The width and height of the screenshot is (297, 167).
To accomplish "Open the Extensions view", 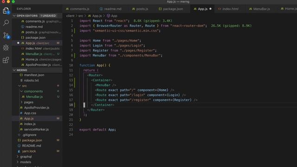I will [6, 60].
